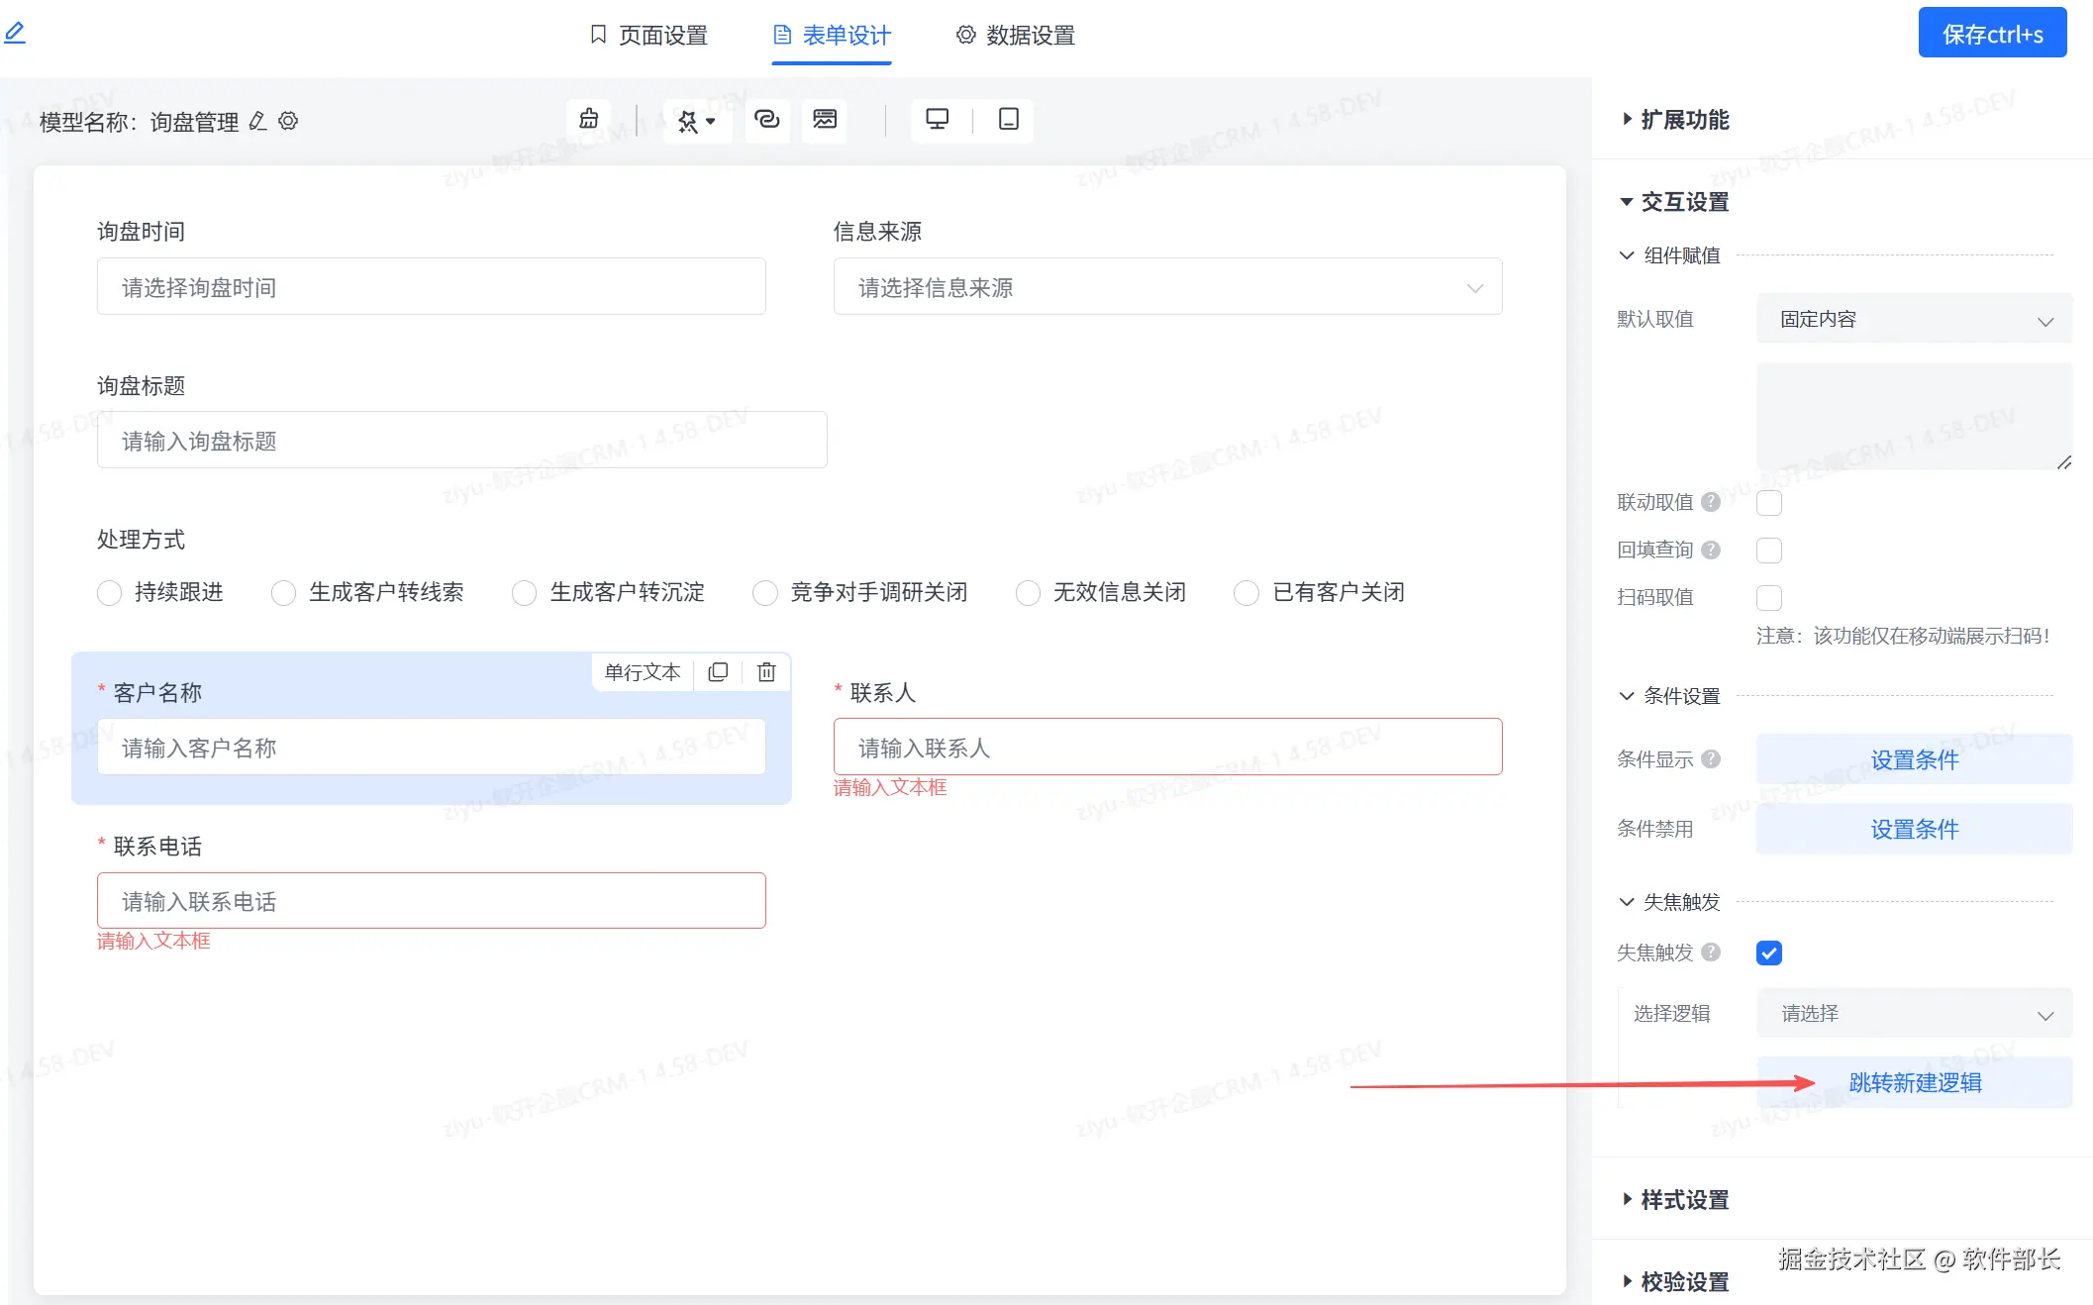This screenshot has width=2093, height=1305.
Task: Uncheck the 失焦触发 checkbox
Action: point(1768,953)
